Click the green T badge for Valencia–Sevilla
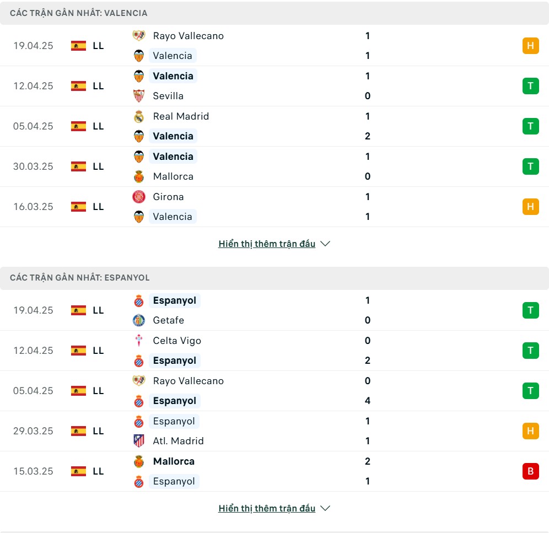The width and height of the screenshot is (549, 533). click(x=530, y=86)
